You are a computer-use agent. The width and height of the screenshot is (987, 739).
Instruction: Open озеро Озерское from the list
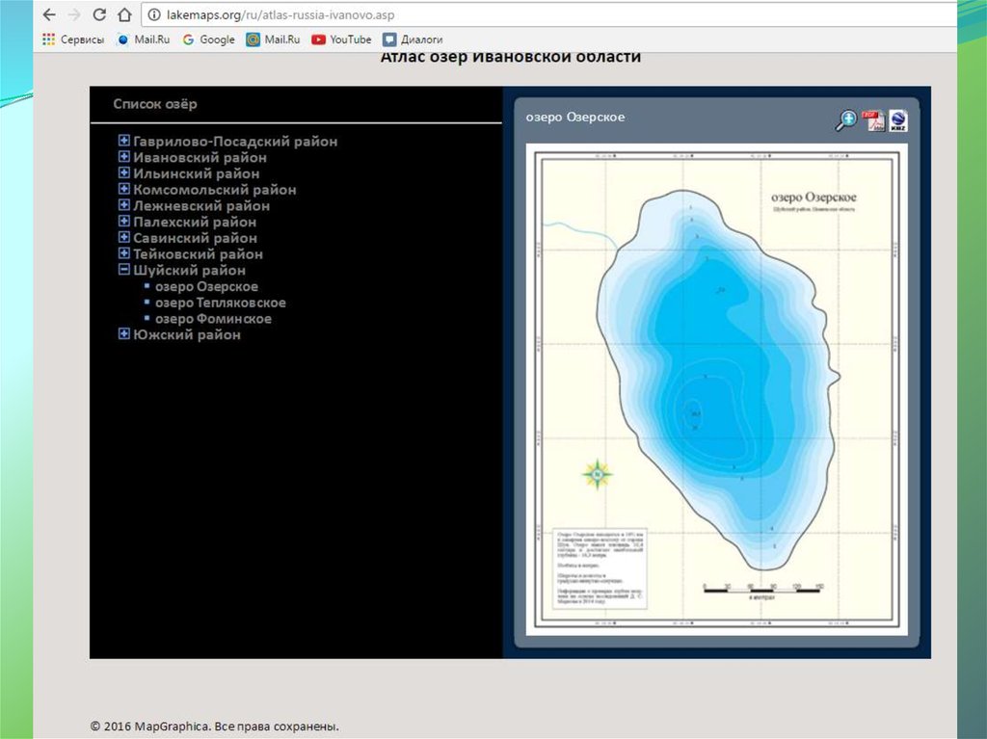click(x=206, y=286)
